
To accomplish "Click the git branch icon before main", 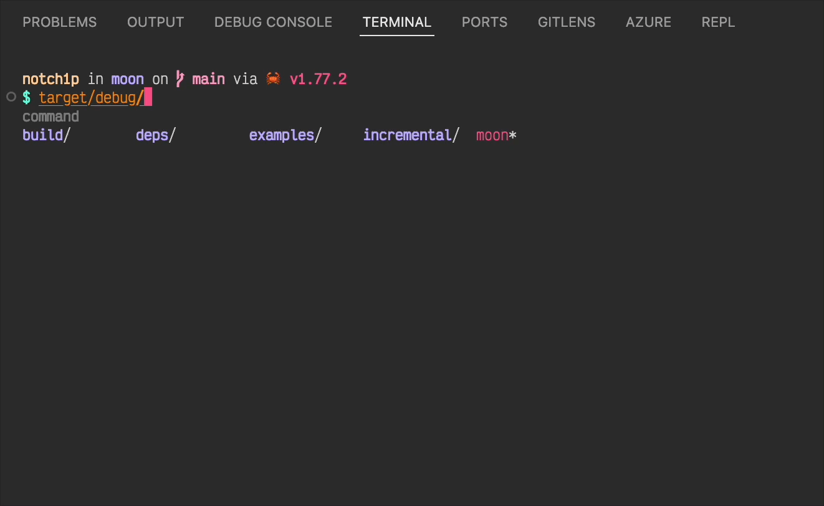I will (x=179, y=79).
